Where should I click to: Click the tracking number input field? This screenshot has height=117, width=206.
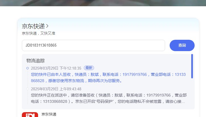pos(93,45)
